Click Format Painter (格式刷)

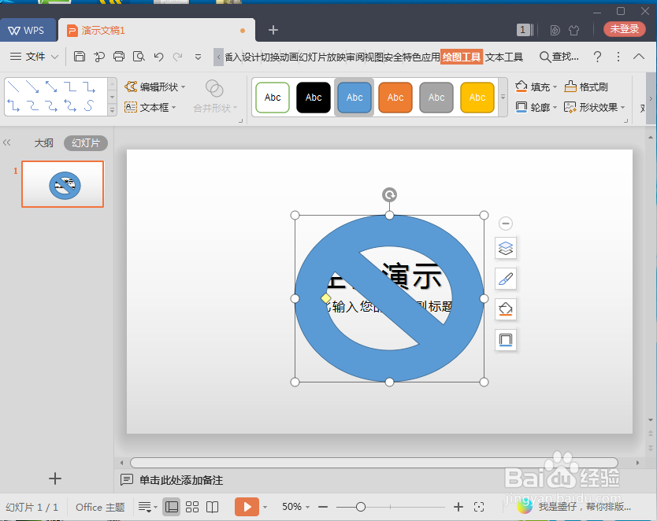(586, 87)
